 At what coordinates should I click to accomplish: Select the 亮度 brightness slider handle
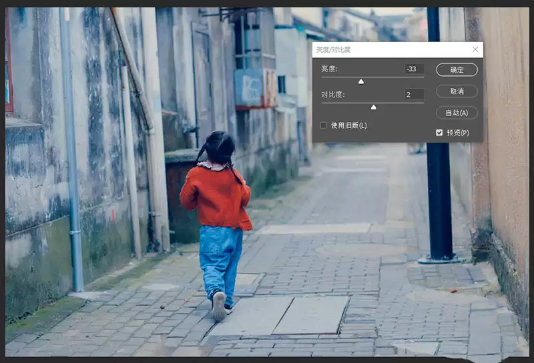[361, 81]
